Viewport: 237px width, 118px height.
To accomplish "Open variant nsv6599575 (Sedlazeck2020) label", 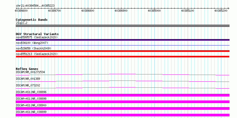I will coord(37,37).
